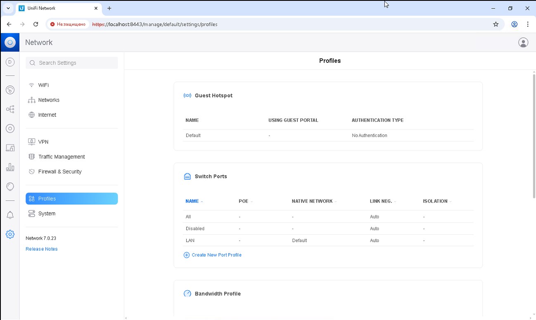Click the browser address bar URL
Viewport: 536px width, 320px height.
pos(155,24)
